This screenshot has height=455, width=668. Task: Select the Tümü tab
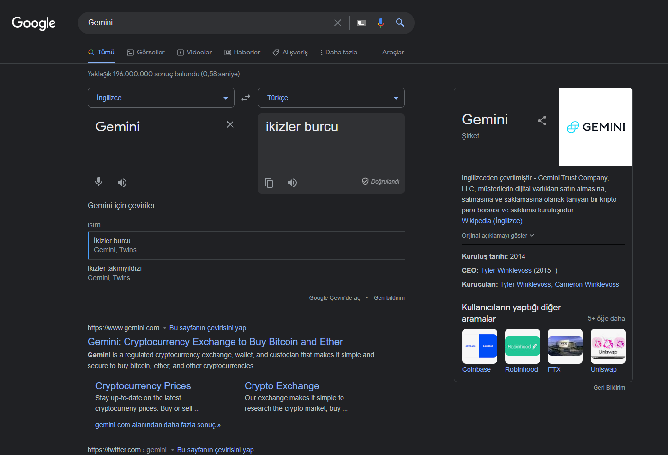tap(101, 52)
